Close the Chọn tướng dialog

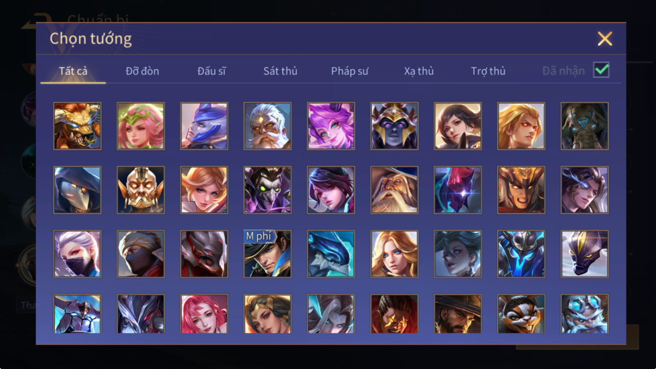tap(605, 39)
